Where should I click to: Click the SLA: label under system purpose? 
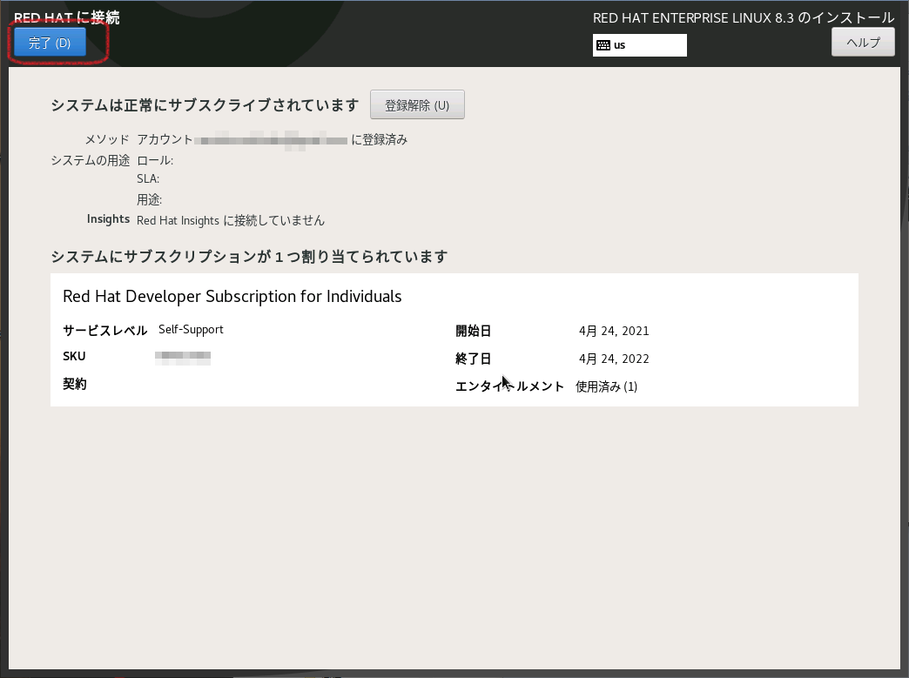[x=148, y=178]
